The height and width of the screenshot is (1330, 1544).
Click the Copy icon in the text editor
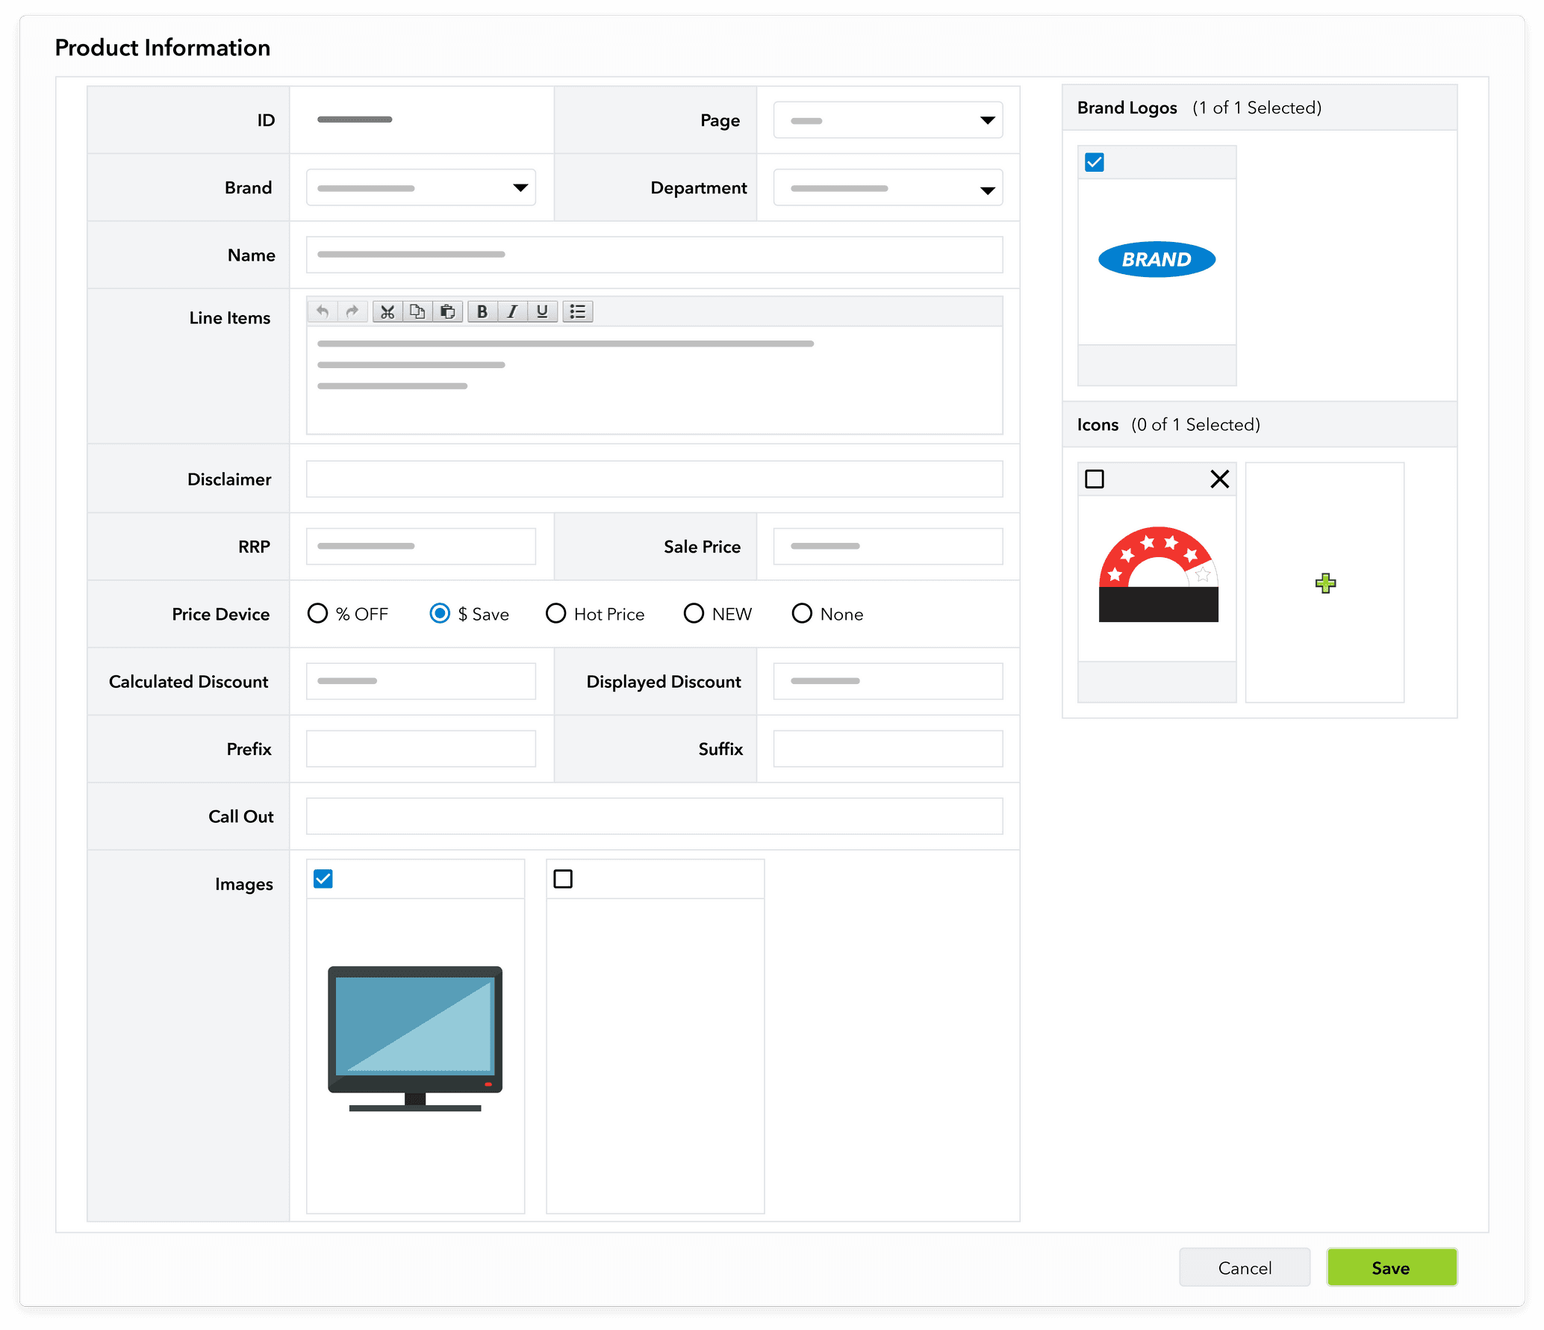(417, 311)
